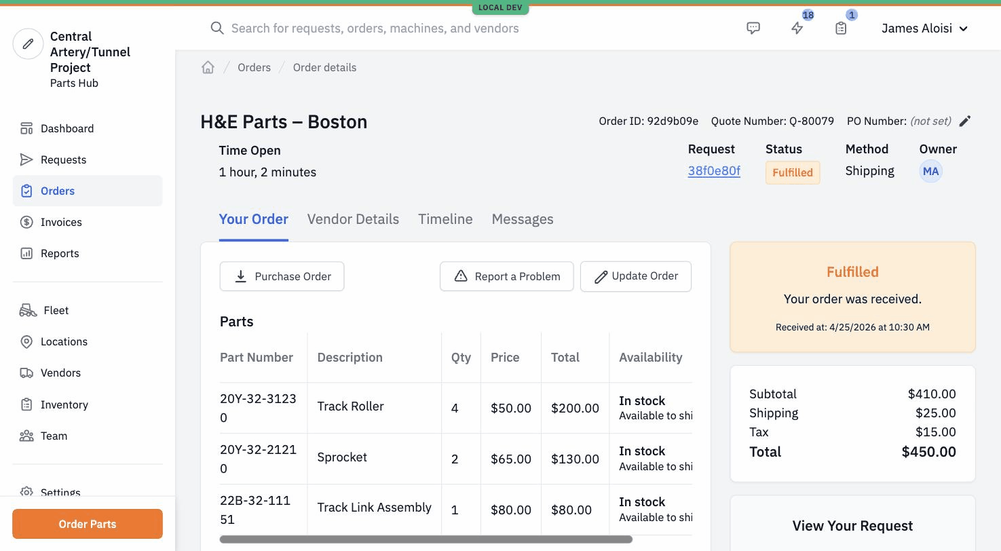Click the Availability column header
1001x551 pixels.
coord(650,358)
